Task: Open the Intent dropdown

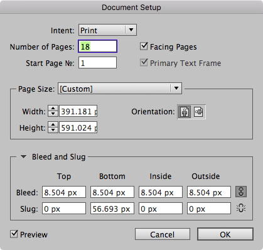Action: coord(107,30)
